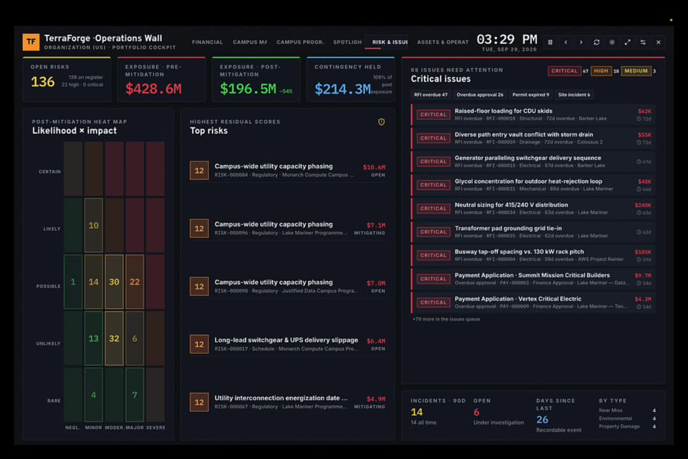
Task: Click the Property Damage incident type row
Action: point(627,426)
